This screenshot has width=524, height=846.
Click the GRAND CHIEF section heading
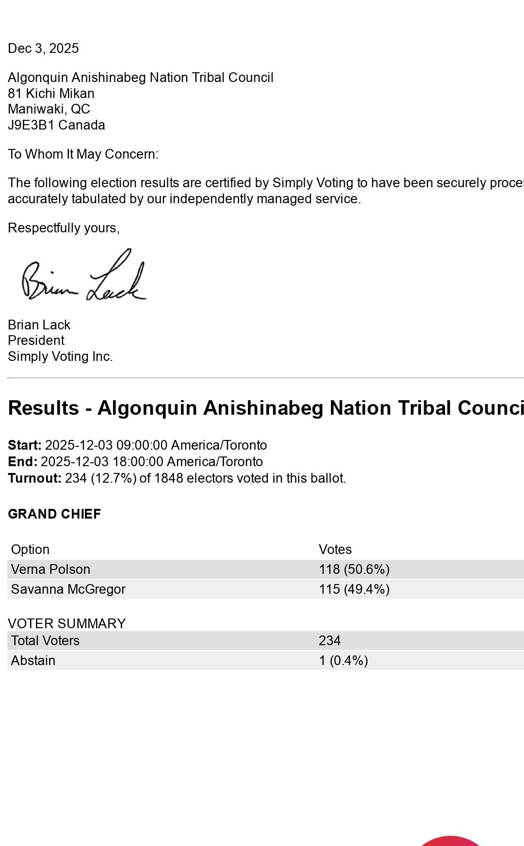(x=54, y=514)
